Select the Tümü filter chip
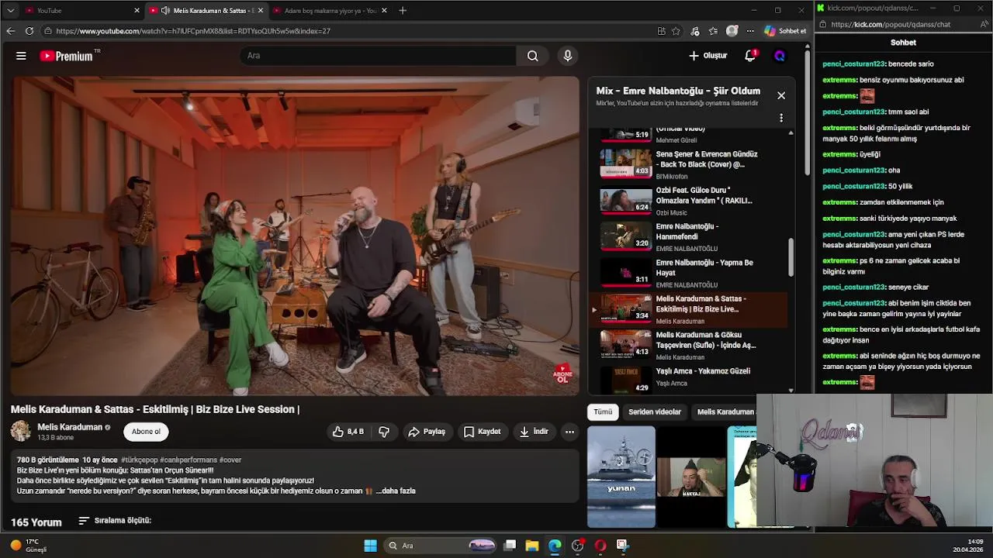Viewport: 993px width, 558px height. click(x=603, y=412)
